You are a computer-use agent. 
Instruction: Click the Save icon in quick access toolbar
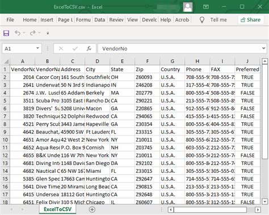pyautogui.click(x=6, y=33)
